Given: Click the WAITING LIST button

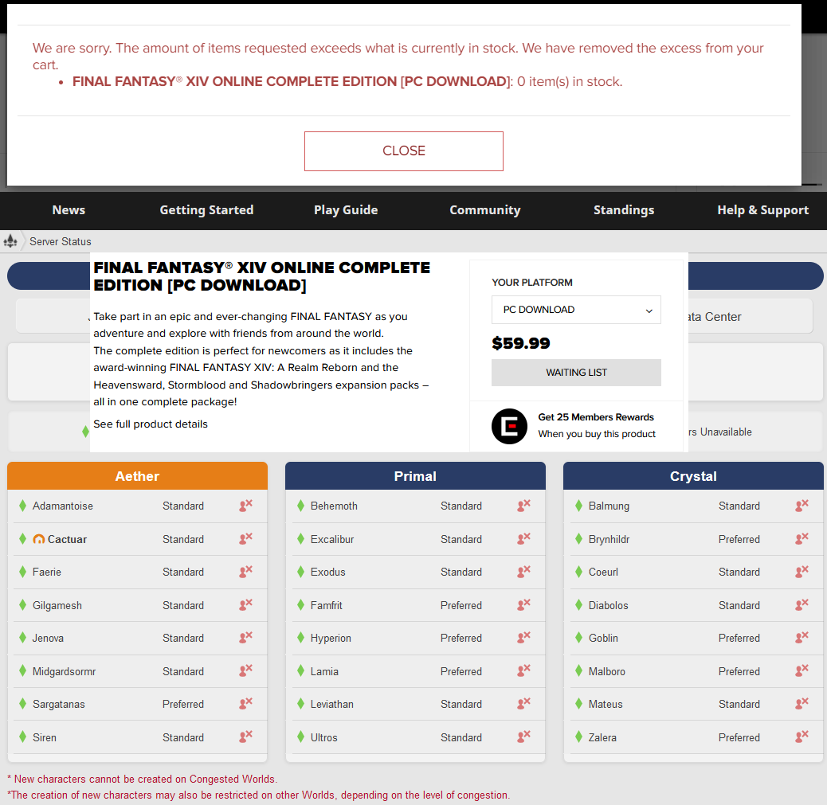Looking at the screenshot, I should (576, 372).
